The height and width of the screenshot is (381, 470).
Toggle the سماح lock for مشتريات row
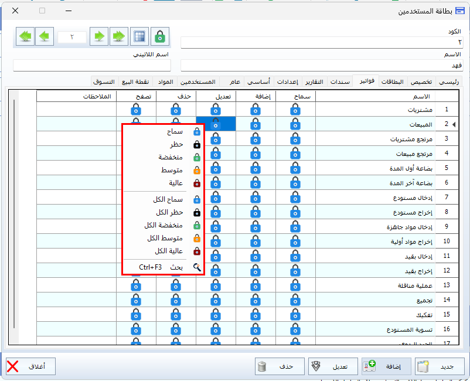click(x=295, y=109)
